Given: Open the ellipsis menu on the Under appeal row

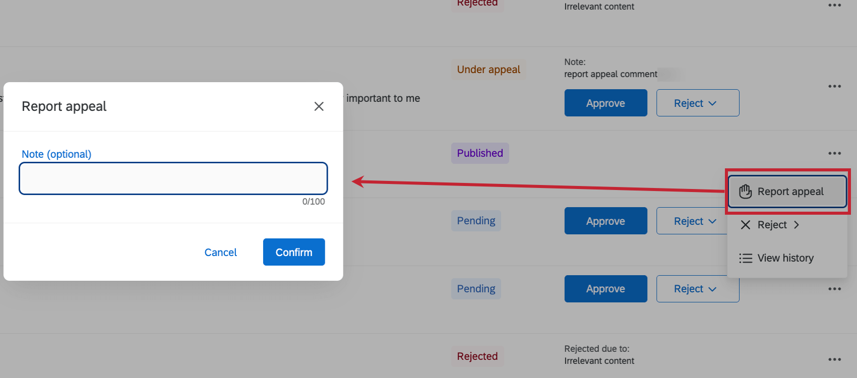Looking at the screenshot, I should coord(834,86).
